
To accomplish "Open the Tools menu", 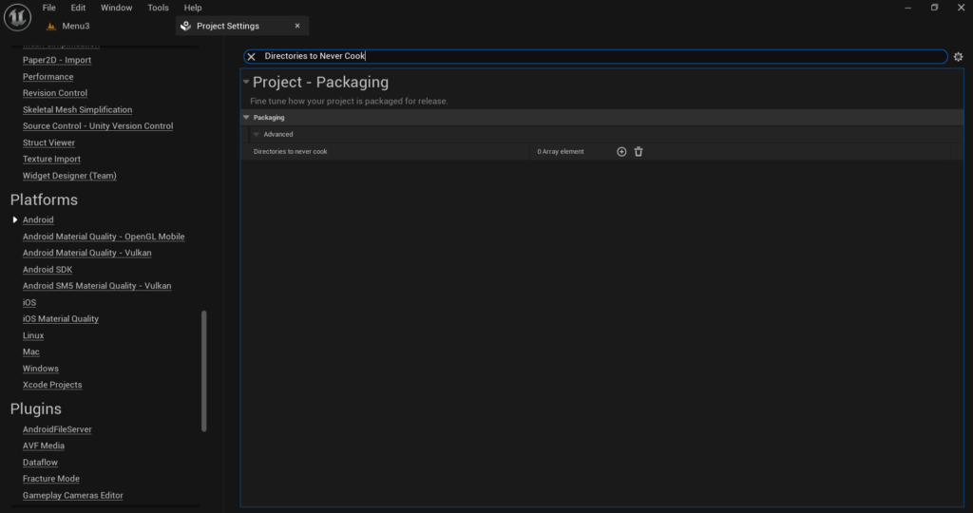I will [159, 8].
